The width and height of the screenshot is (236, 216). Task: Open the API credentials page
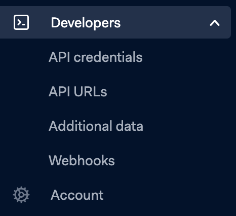(96, 57)
